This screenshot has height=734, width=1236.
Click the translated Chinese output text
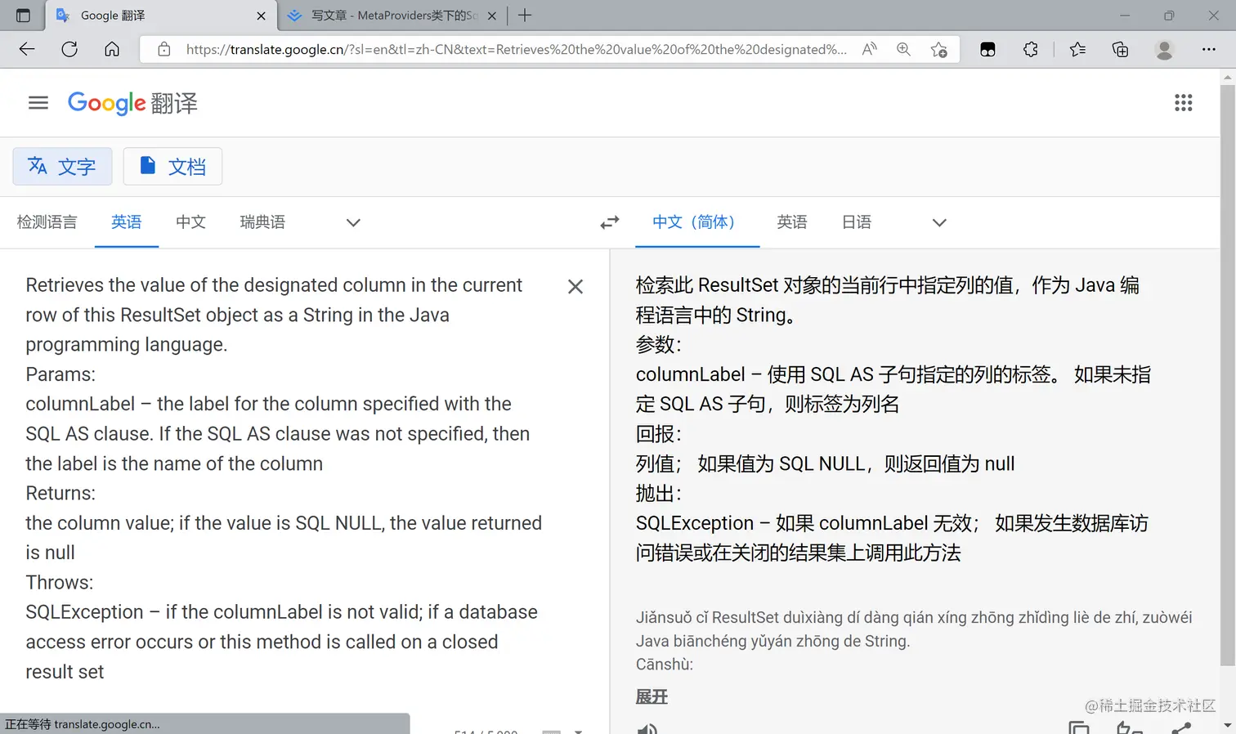coord(893,418)
